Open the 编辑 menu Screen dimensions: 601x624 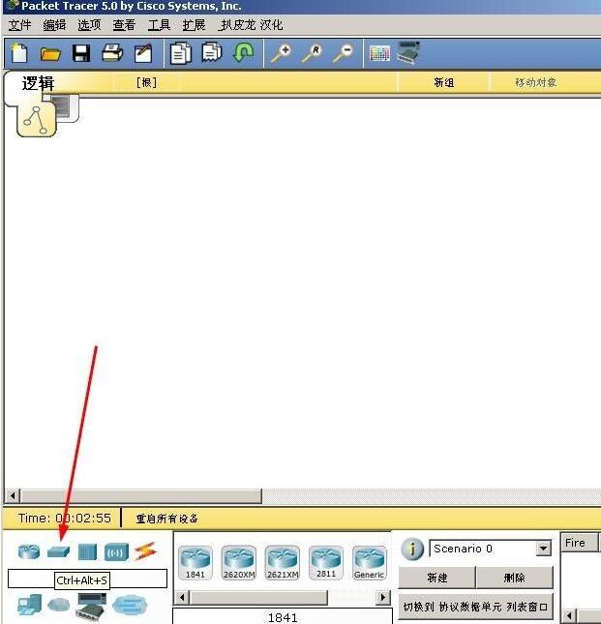coord(54,25)
